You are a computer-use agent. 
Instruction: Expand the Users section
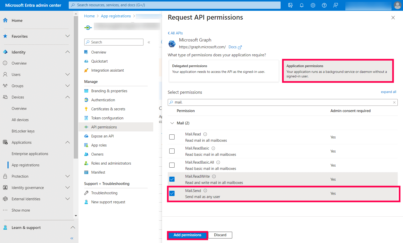[67, 74]
